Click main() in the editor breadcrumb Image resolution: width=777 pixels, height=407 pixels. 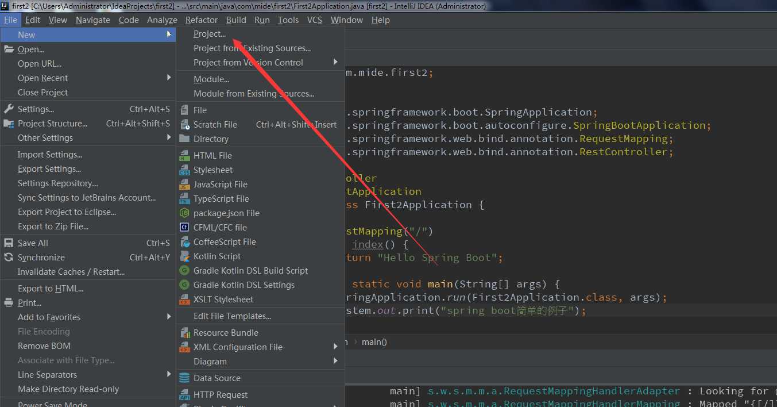pos(374,342)
